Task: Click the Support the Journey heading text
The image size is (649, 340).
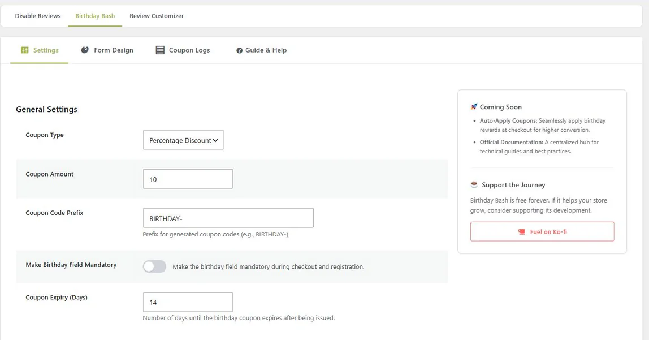Action: [x=513, y=184]
